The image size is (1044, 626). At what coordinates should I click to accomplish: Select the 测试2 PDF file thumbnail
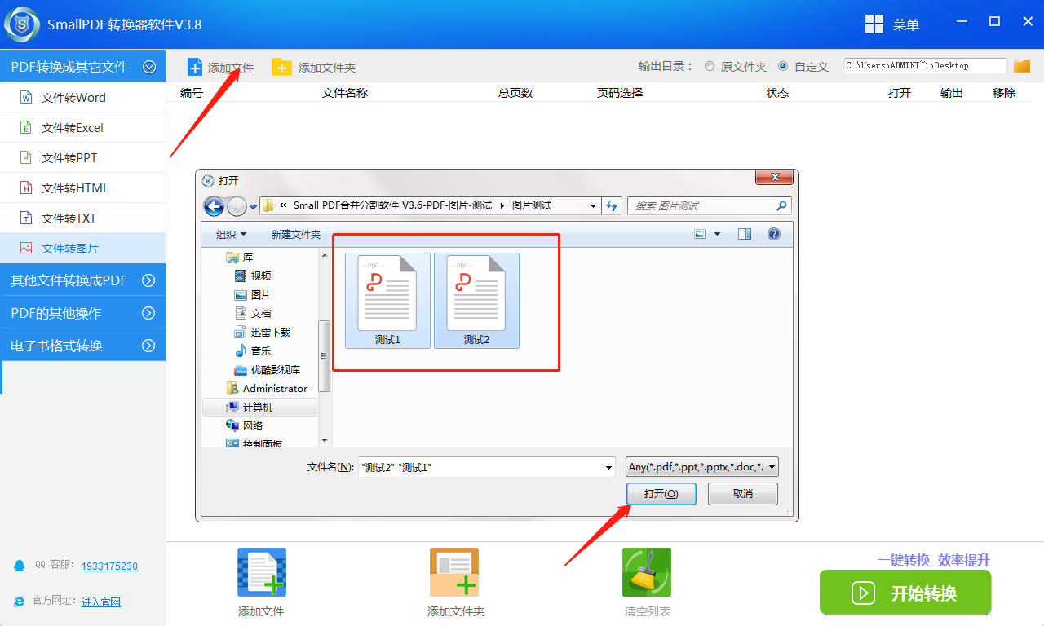coord(476,301)
